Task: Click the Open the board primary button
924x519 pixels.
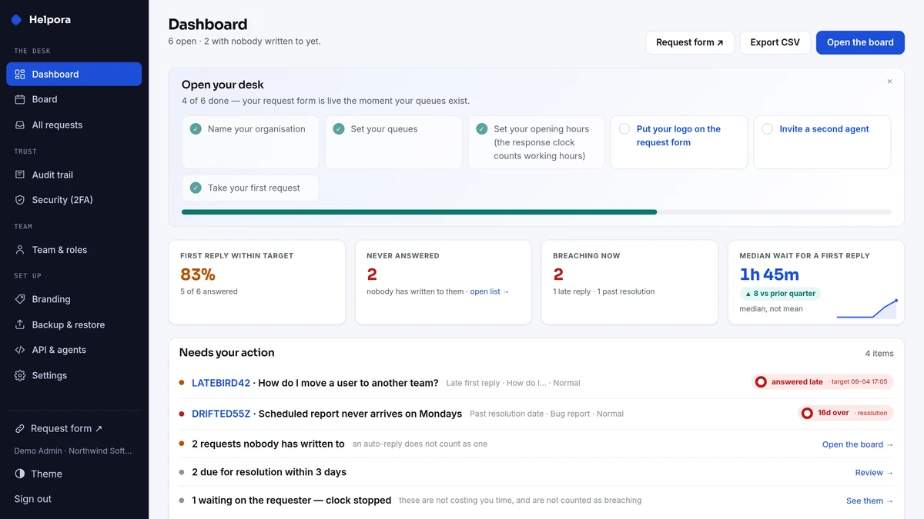Action: point(860,42)
